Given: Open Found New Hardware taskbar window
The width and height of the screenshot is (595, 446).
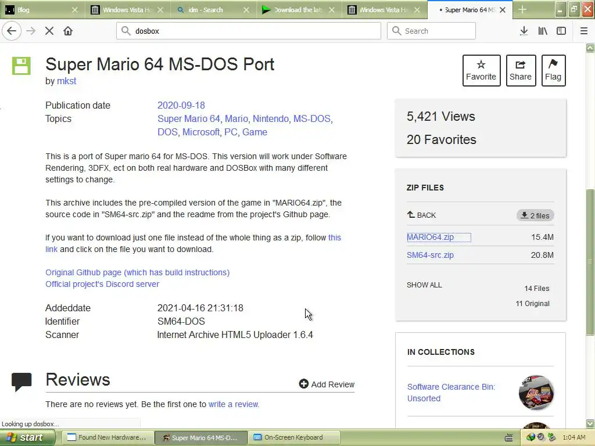Looking at the screenshot, I should [107, 437].
